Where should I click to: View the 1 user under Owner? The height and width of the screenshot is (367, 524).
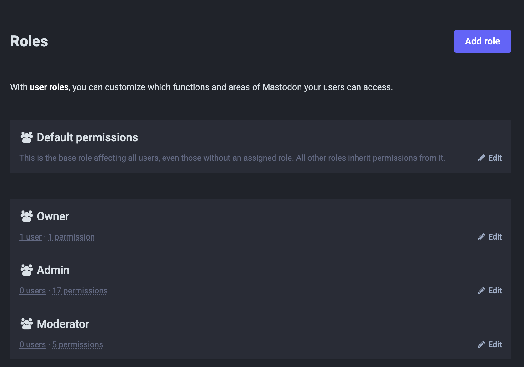(30, 237)
